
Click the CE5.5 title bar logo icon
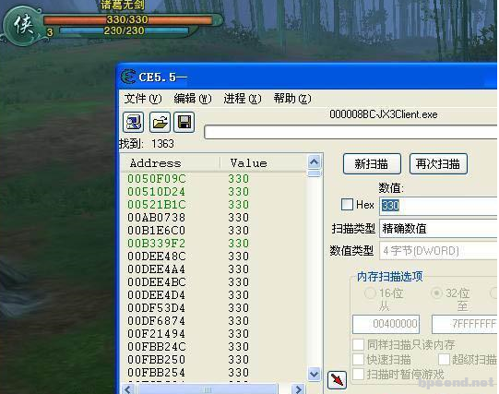point(128,77)
